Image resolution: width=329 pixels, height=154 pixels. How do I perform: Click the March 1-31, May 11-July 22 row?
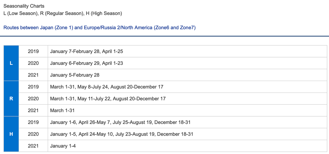coord(108,98)
